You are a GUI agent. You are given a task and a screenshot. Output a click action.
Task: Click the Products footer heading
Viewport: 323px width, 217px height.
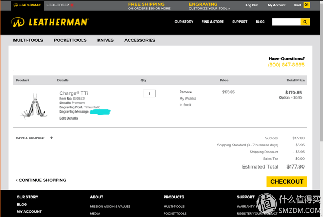click(x=174, y=197)
